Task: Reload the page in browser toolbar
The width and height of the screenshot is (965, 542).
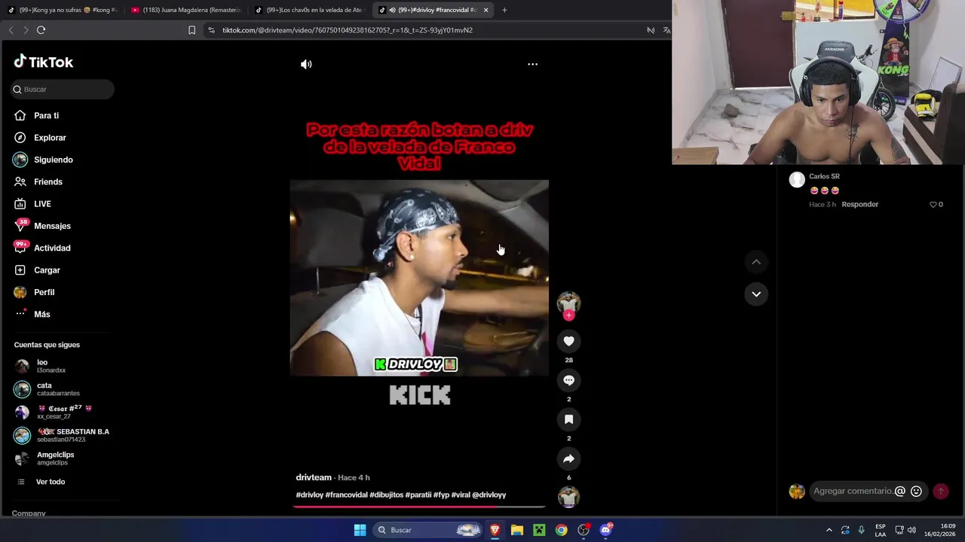Action: pyautogui.click(x=41, y=30)
